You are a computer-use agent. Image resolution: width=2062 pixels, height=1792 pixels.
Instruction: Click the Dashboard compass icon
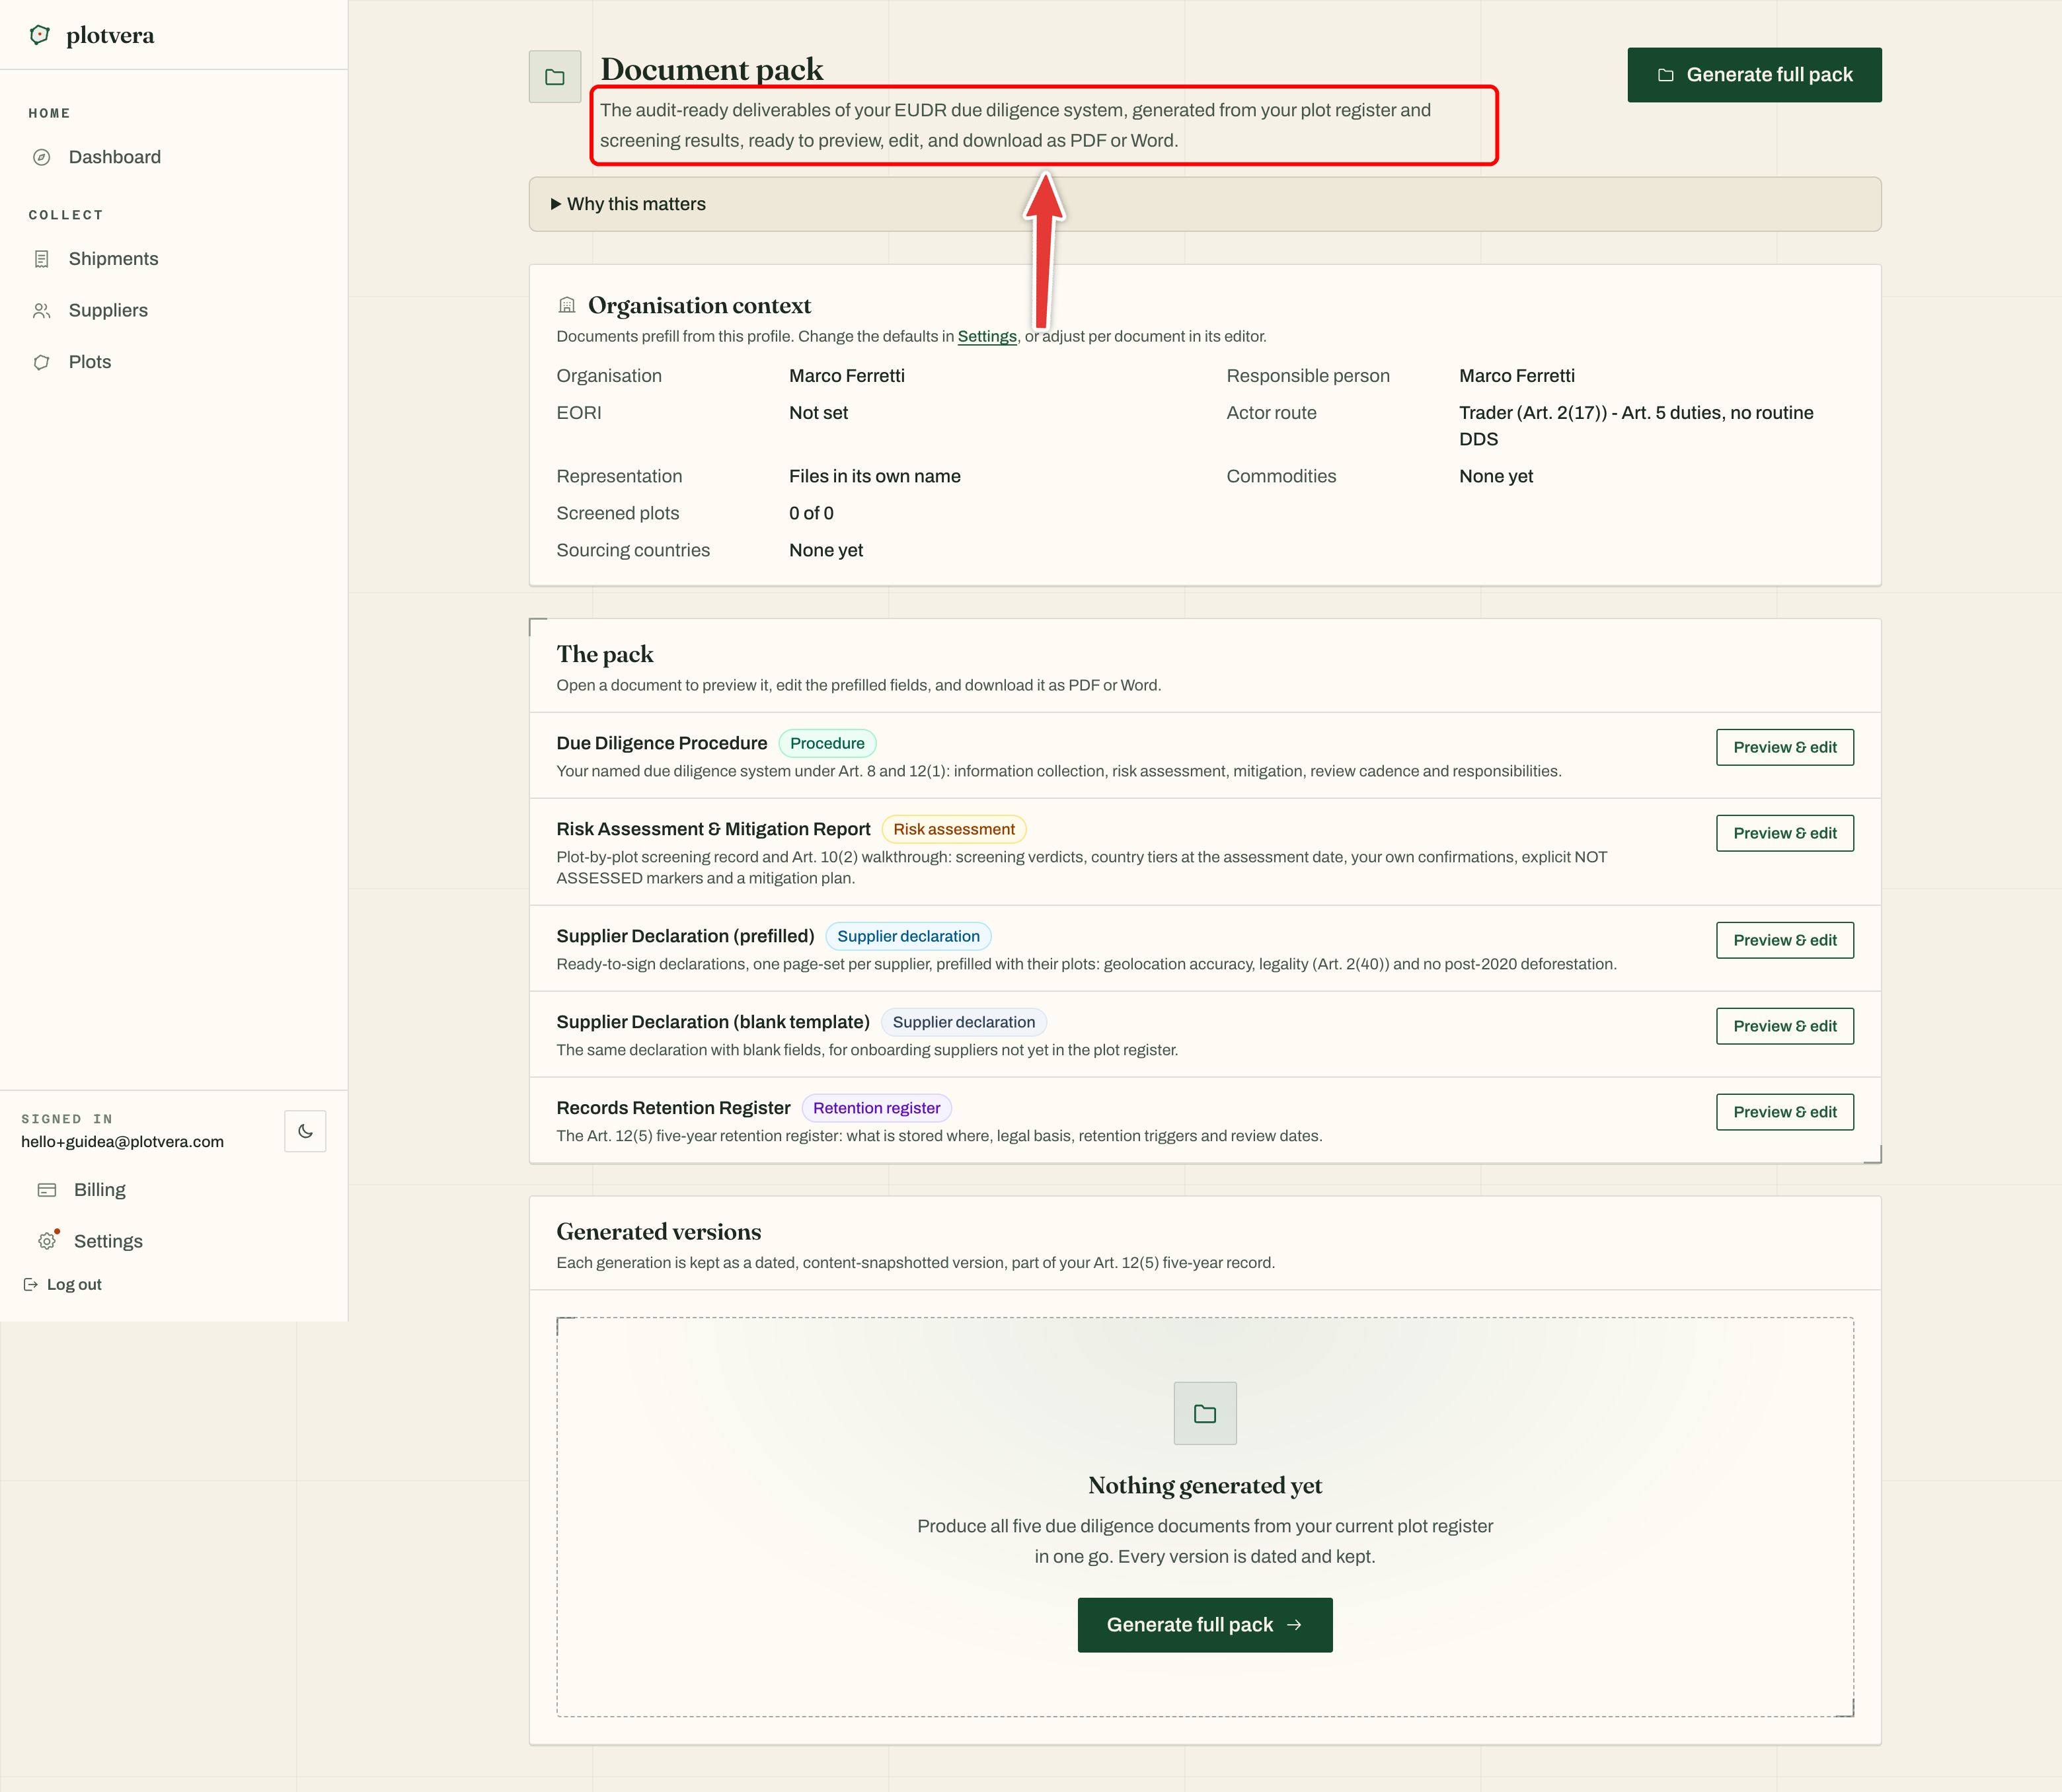click(x=41, y=157)
